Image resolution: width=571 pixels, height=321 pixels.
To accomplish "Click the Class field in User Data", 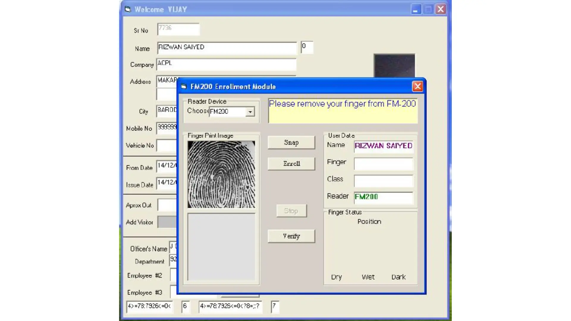I will point(383,181).
